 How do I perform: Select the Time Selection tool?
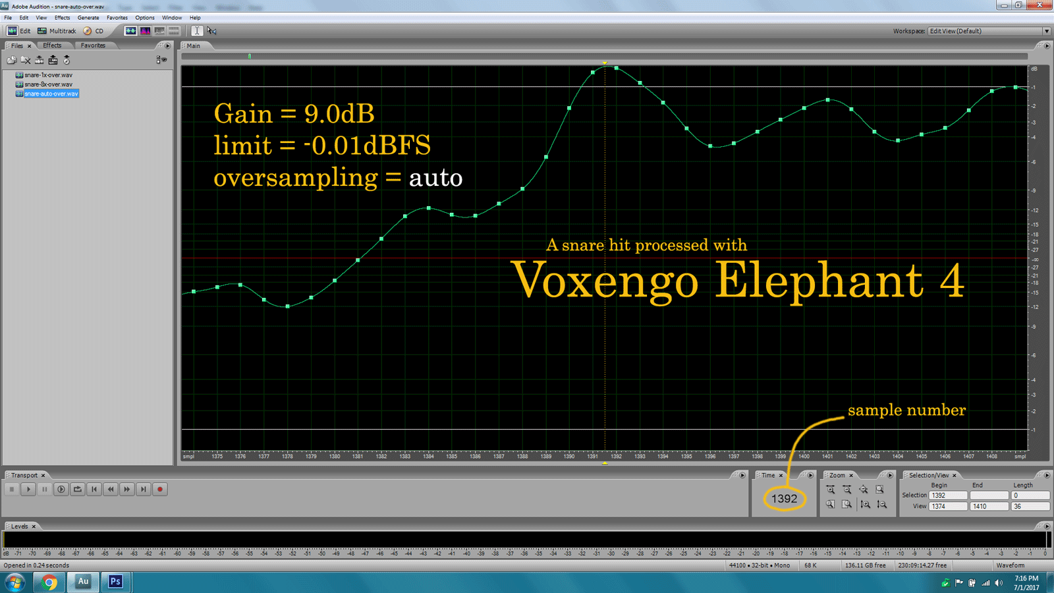pos(197,31)
